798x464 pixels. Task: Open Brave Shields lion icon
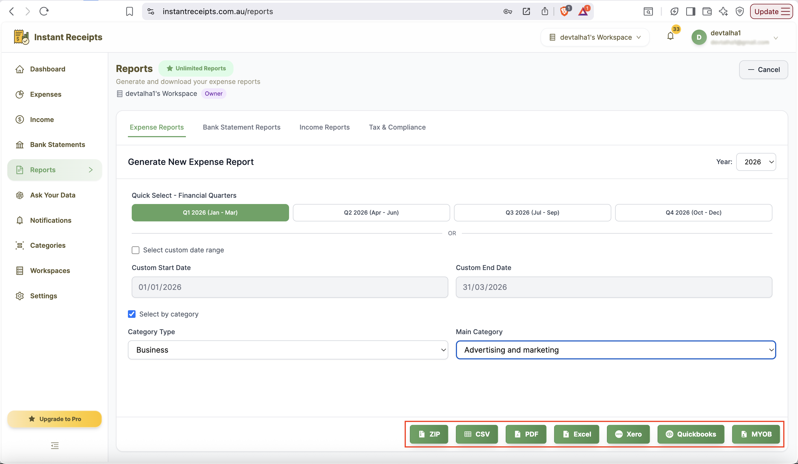coord(565,11)
